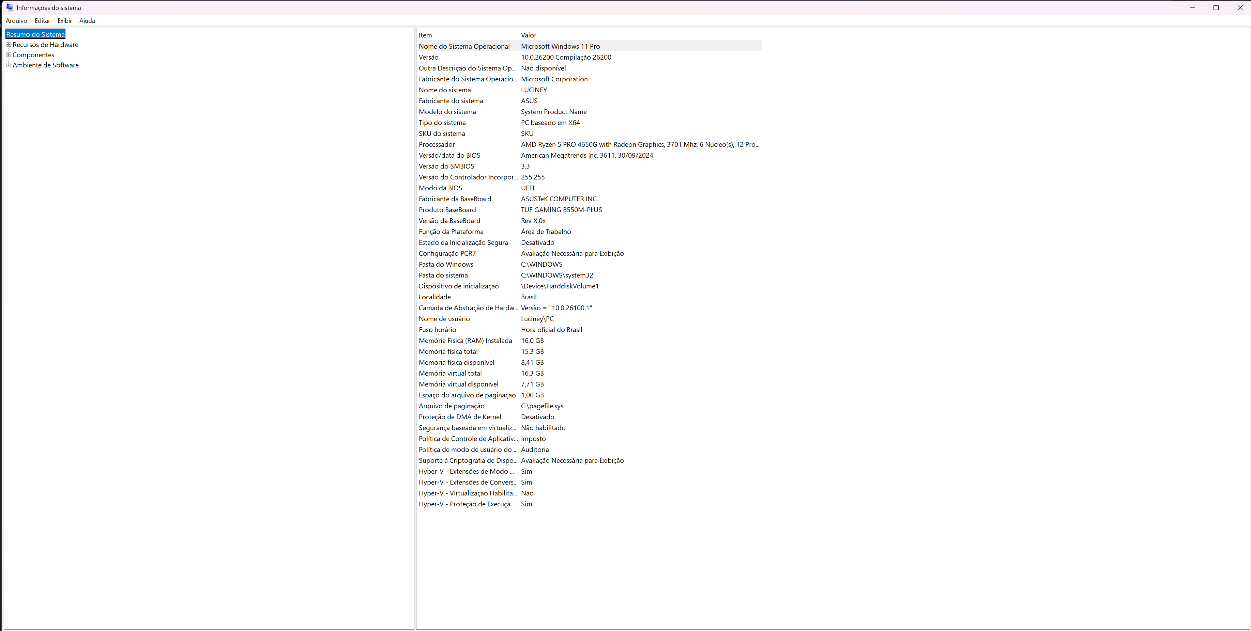Click the Auditoria value
The height and width of the screenshot is (631, 1251).
click(535, 449)
